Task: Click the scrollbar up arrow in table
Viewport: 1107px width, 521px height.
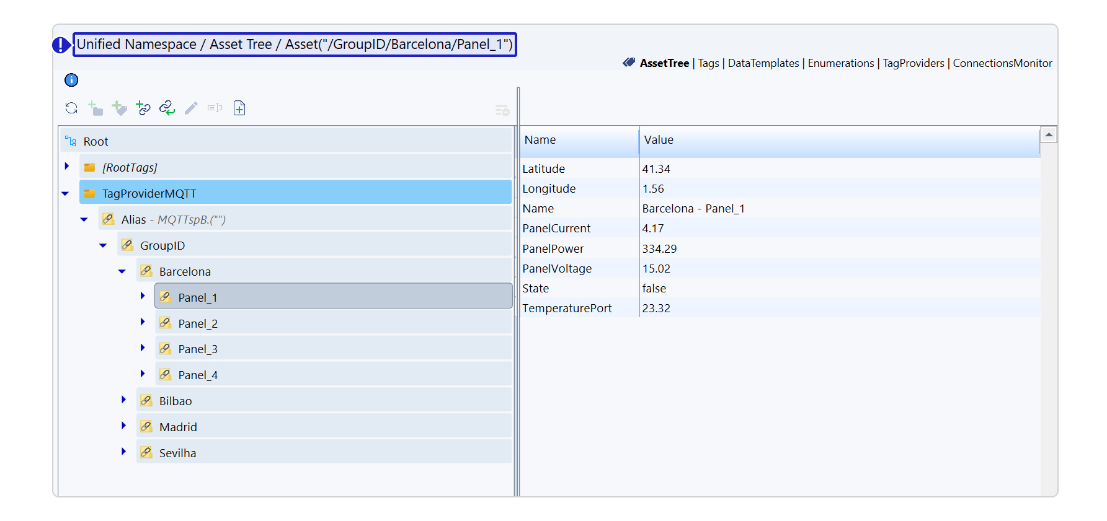Action: point(1049,134)
